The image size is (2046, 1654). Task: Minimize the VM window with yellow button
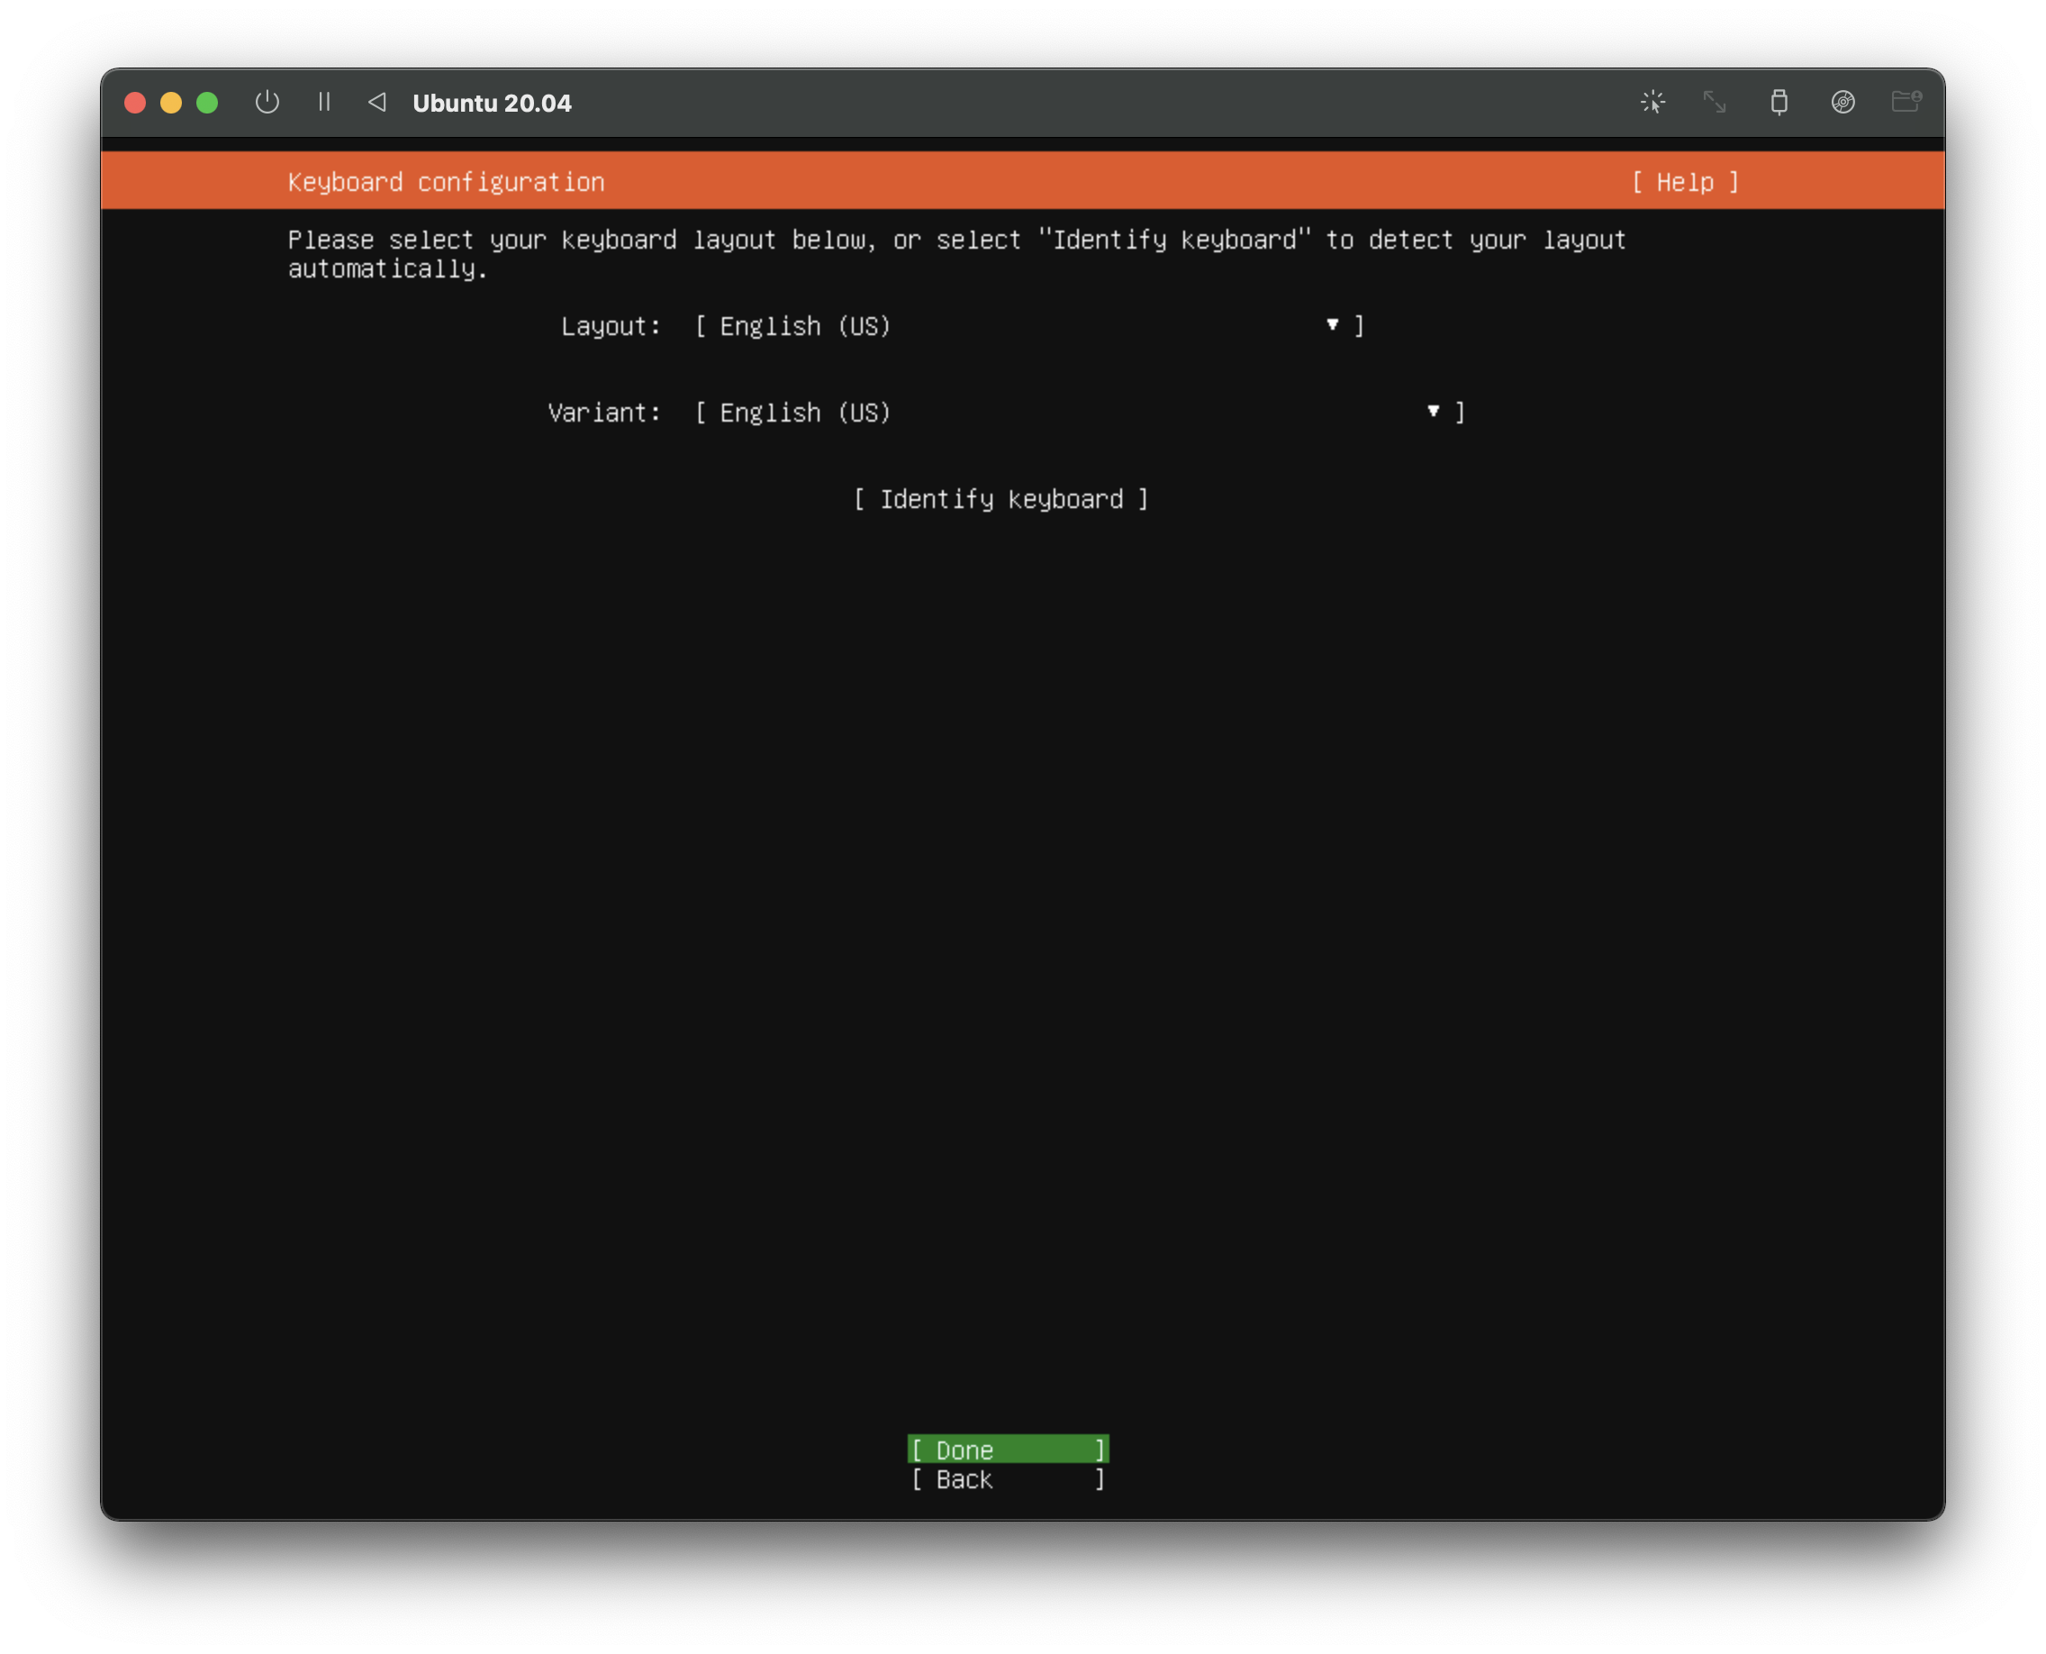point(171,103)
